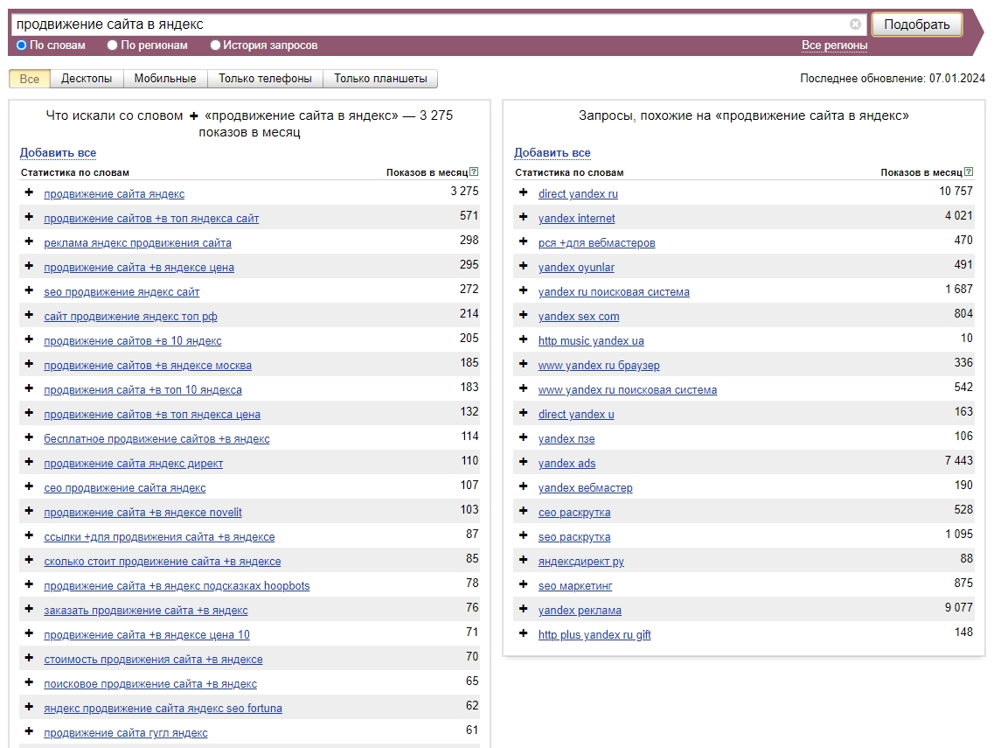The image size is (994, 748).
Task: Open link 'yandex пзе'
Action: tap(567, 439)
